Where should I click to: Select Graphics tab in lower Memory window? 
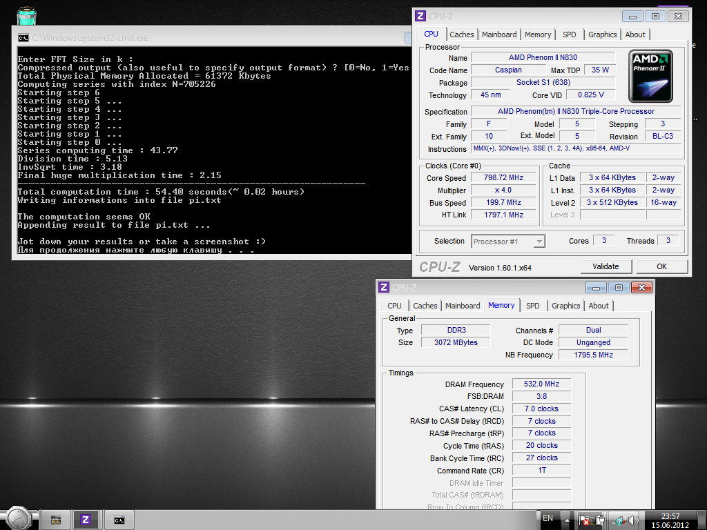click(x=566, y=306)
